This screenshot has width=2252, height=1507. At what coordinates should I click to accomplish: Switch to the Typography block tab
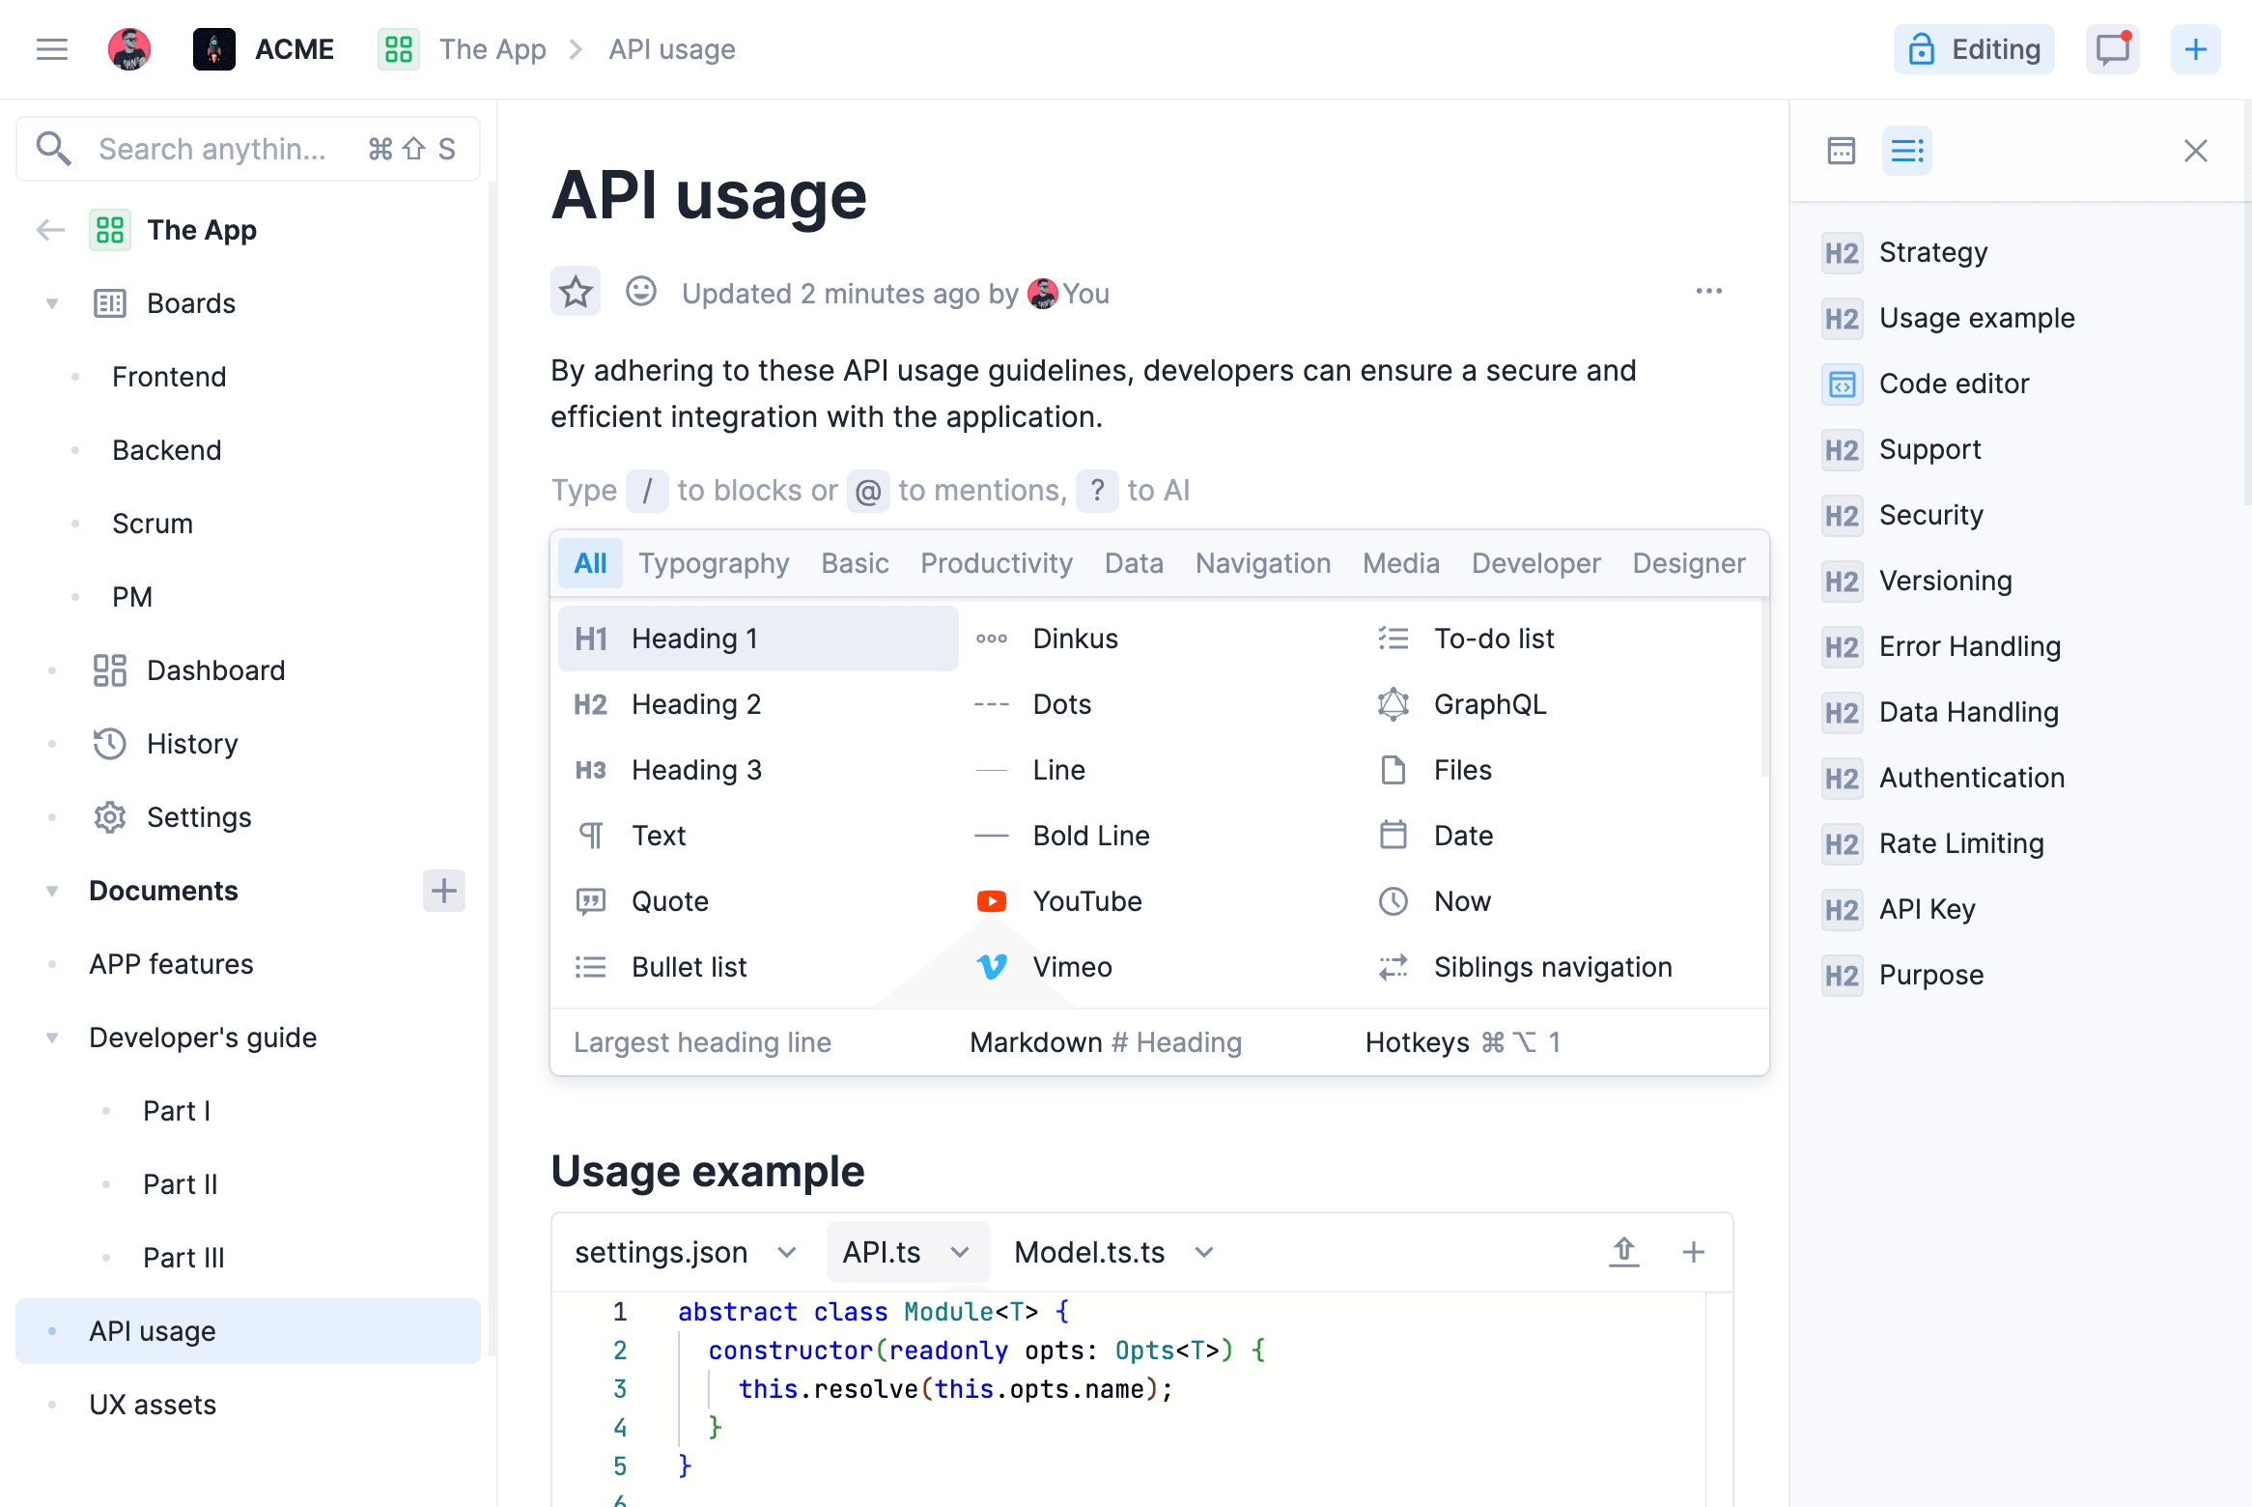tap(714, 563)
